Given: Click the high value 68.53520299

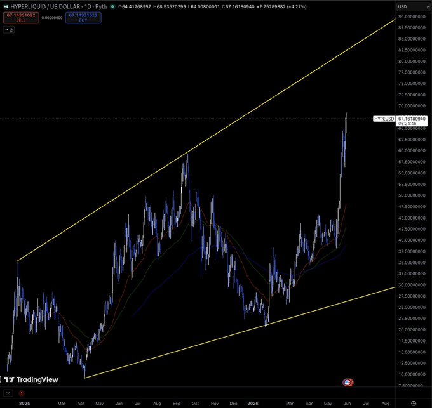Looking at the screenshot, I should (x=171, y=6).
